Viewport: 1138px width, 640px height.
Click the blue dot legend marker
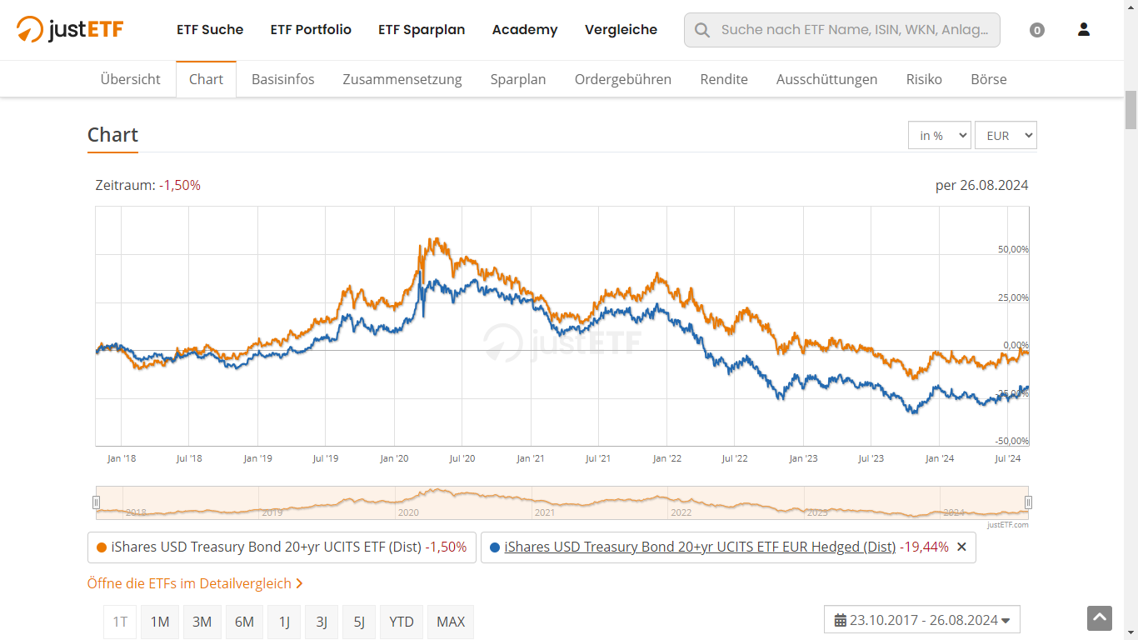(495, 547)
